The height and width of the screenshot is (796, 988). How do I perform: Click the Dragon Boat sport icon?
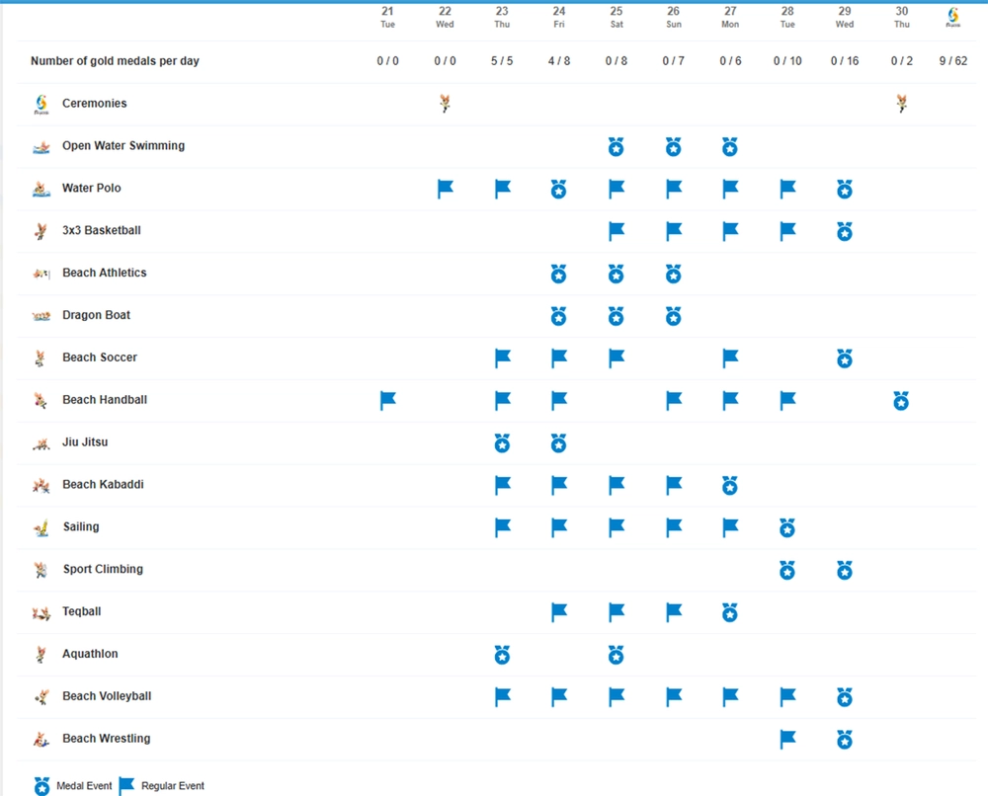click(x=41, y=316)
